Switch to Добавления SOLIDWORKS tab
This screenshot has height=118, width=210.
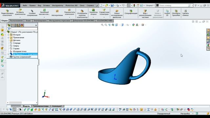(x=83, y=21)
